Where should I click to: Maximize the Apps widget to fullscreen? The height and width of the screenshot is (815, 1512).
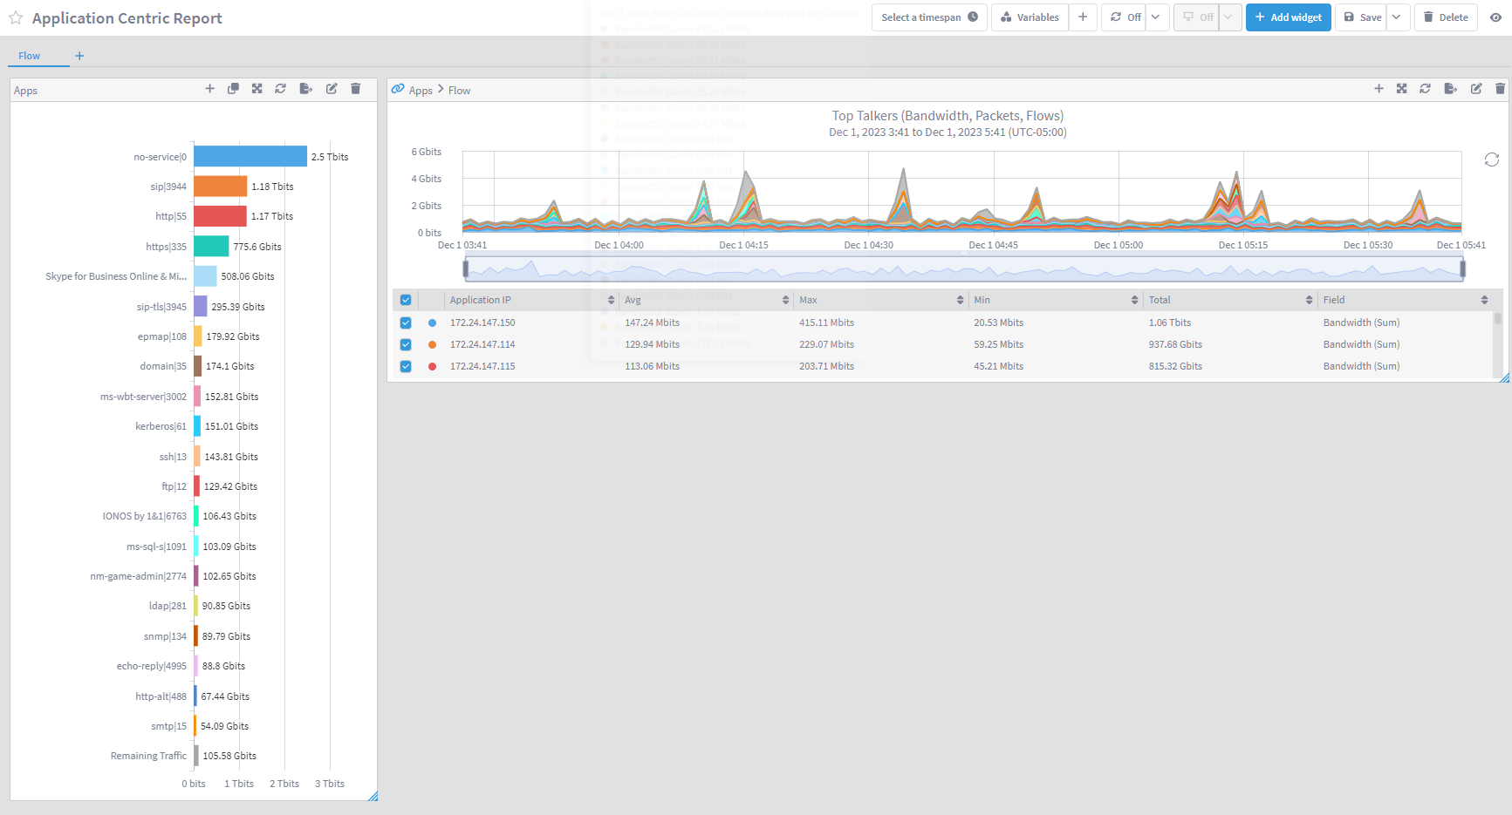257,89
